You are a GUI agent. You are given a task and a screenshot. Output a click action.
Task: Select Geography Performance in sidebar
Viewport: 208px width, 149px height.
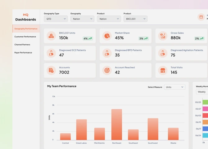point(26,29)
